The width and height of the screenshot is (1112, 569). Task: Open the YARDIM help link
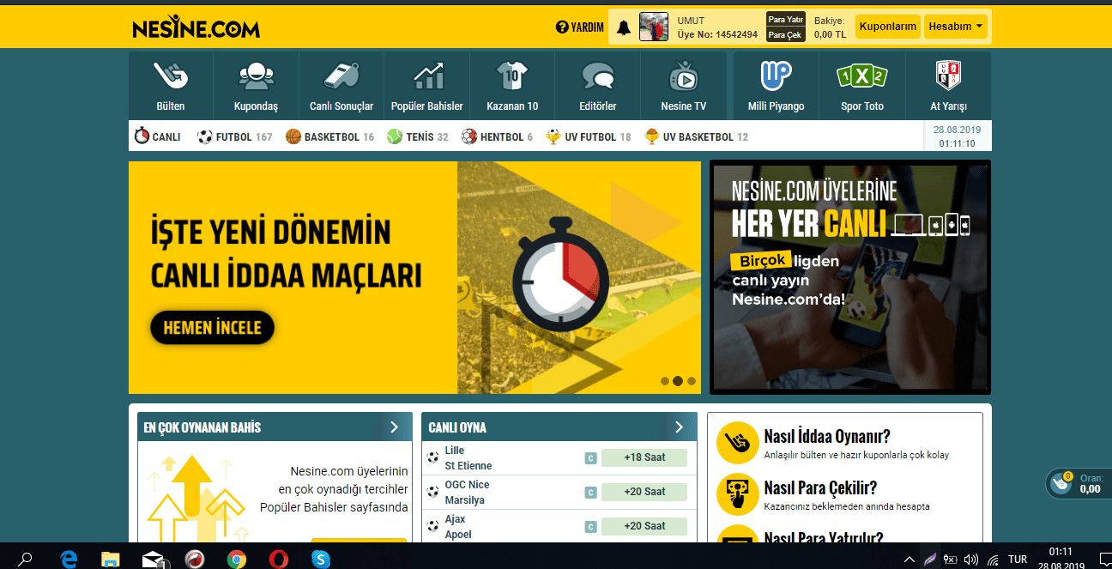pyautogui.click(x=580, y=27)
